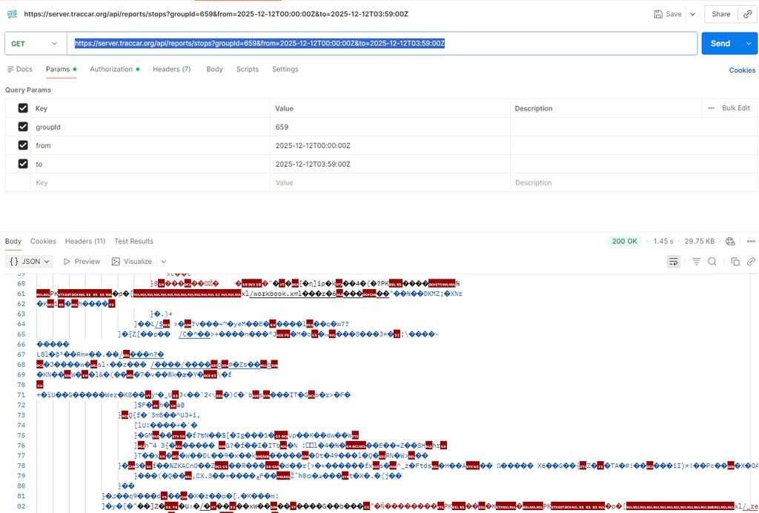
Task: Click the Preview button
Action: point(82,262)
